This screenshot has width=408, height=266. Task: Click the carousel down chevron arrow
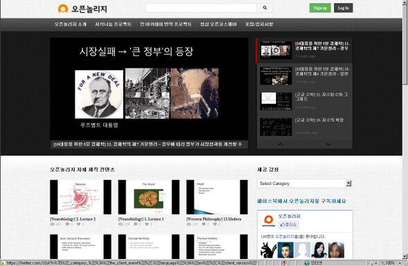pyautogui.click(x=328, y=144)
